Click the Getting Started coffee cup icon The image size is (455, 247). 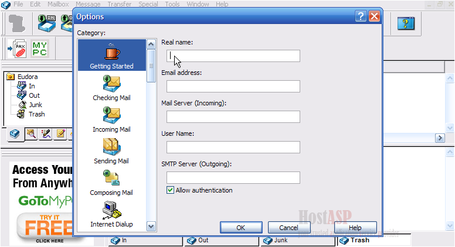(x=112, y=52)
